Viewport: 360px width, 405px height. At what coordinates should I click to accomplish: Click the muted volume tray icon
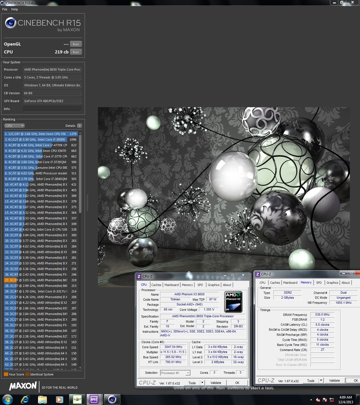pos(318,400)
